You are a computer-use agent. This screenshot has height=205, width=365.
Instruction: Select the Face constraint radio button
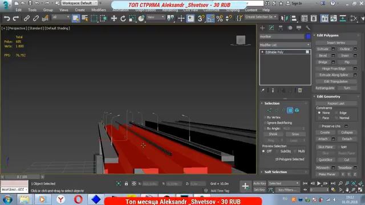click(319, 118)
